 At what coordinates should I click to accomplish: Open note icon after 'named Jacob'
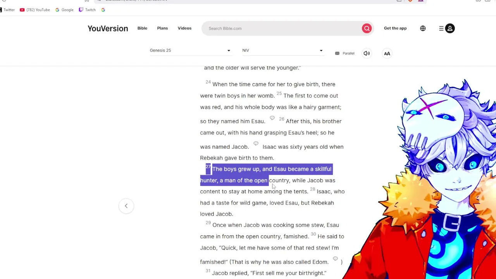(x=256, y=144)
